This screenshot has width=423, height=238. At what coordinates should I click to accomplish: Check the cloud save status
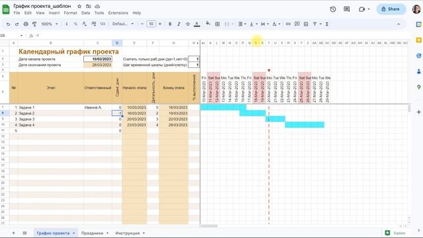click(97, 6)
